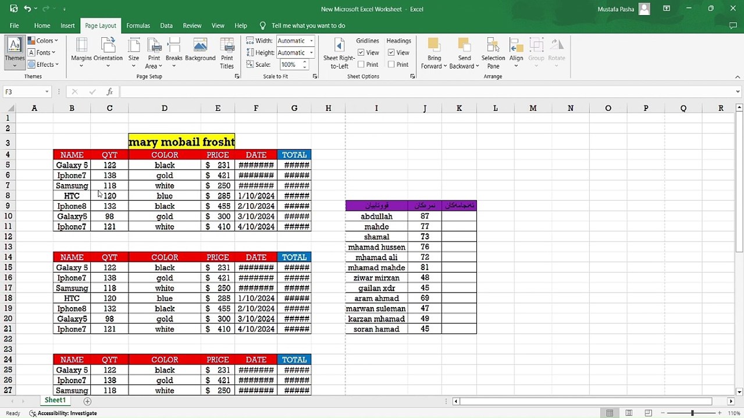Select the 'mary mobail frosht' title cell
This screenshot has width=744, height=418.
point(181,142)
